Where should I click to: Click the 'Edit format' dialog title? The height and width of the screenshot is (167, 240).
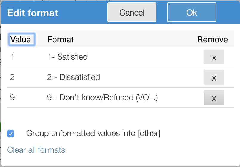point(33,13)
